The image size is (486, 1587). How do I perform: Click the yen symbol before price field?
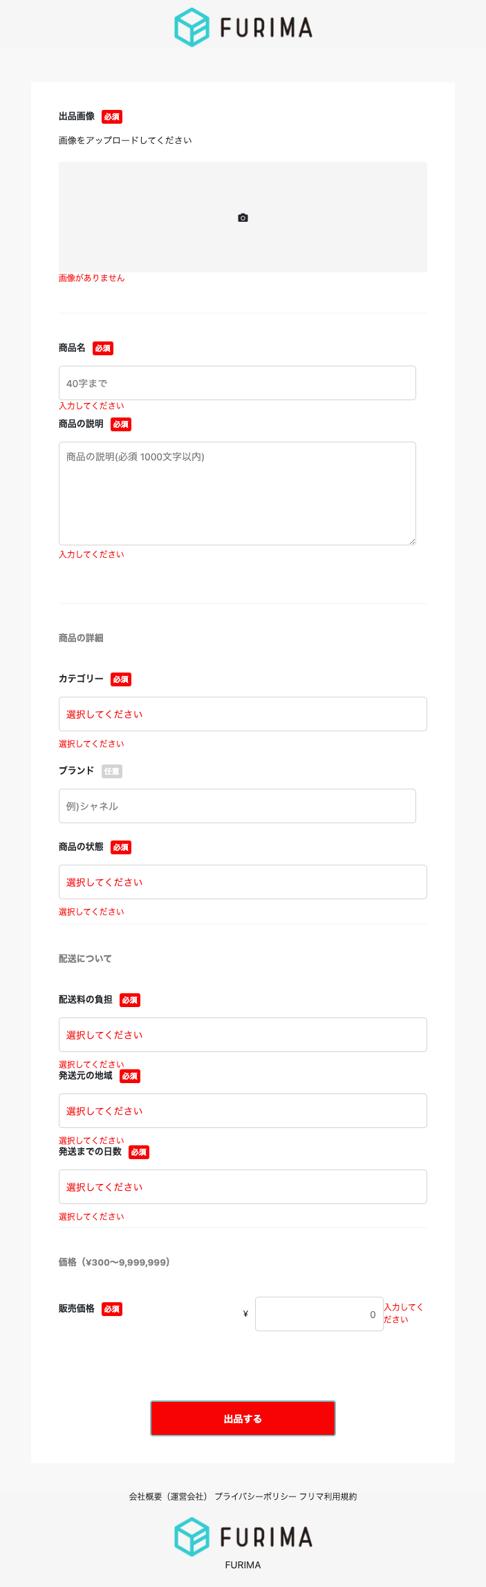pyautogui.click(x=245, y=1314)
